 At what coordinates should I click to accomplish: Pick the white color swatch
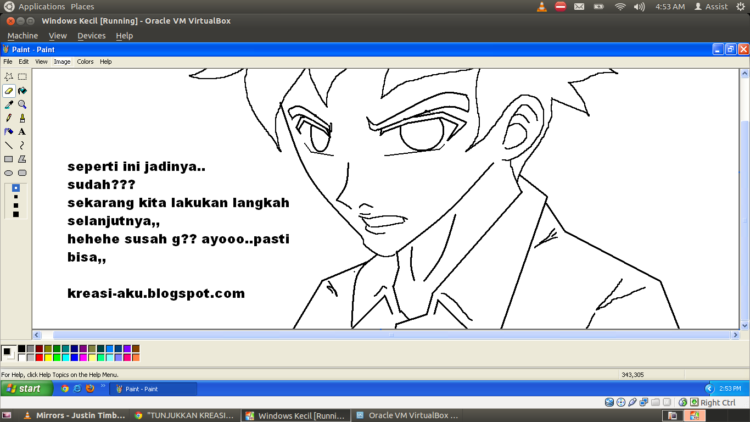(21, 357)
